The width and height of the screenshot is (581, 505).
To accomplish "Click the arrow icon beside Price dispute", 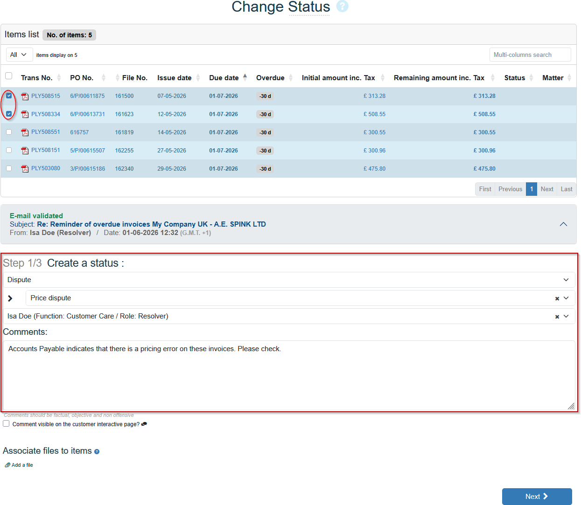I will coord(10,298).
